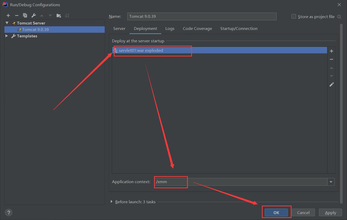Switch to the Deployment tab

coord(146,29)
